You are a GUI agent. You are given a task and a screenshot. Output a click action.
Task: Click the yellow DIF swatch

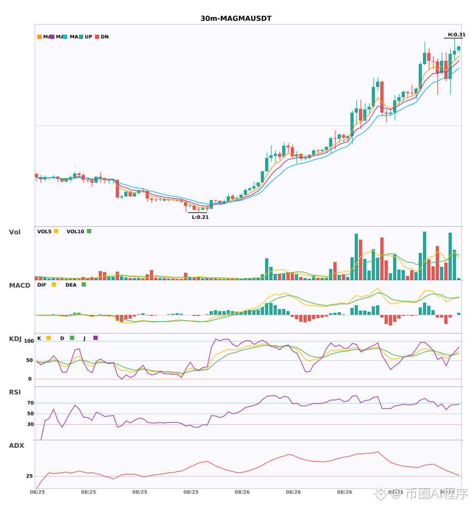tap(54, 284)
